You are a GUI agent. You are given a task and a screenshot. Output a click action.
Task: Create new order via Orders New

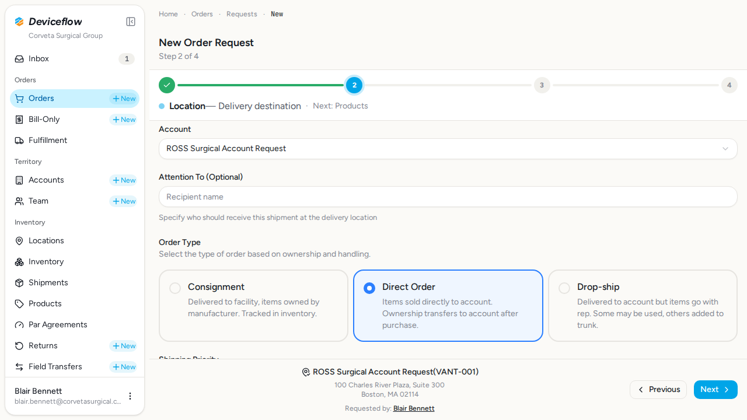click(123, 99)
